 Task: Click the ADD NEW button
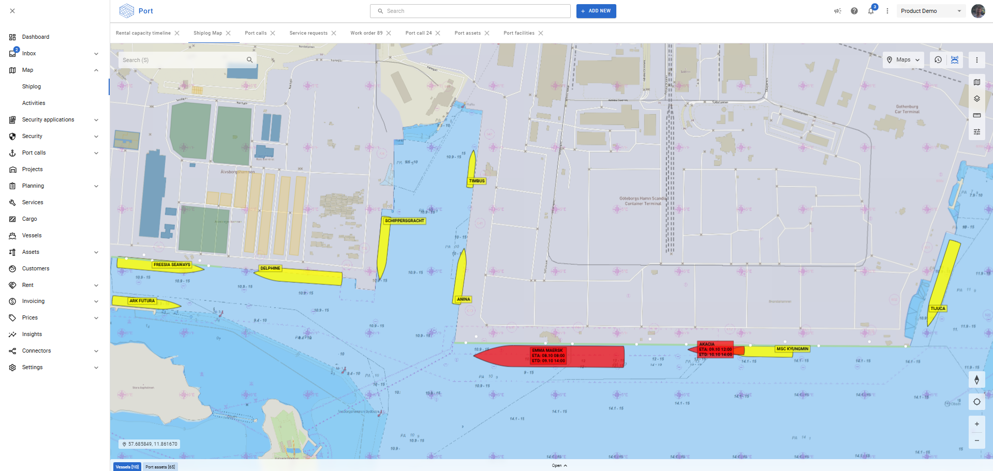[596, 11]
